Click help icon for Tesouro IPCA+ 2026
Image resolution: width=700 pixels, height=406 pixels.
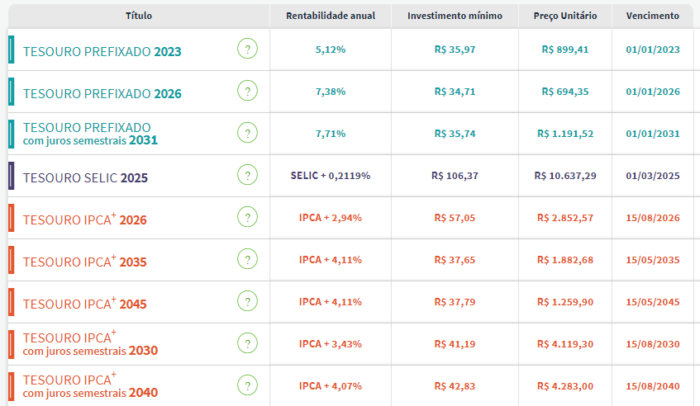point(247,218)
